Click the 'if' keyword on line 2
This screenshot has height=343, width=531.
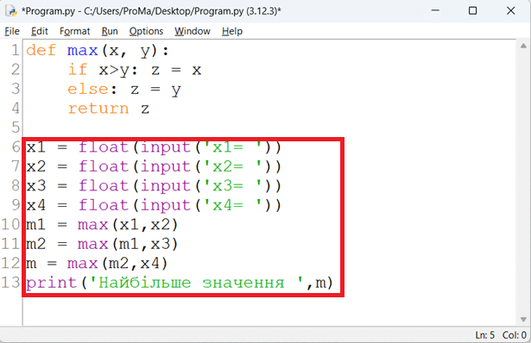tap(78, 70)
